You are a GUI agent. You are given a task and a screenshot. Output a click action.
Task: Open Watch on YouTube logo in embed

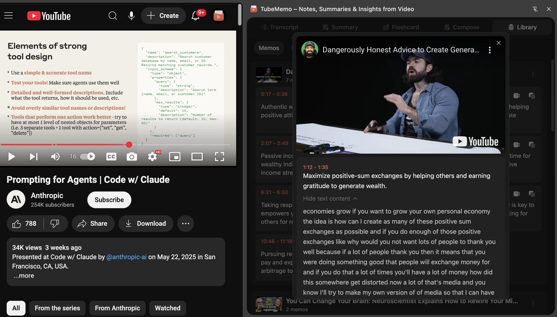pos(476,141)
